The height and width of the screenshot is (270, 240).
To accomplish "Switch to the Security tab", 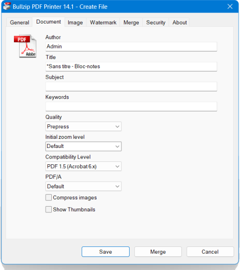I will [x=156, y=23].
